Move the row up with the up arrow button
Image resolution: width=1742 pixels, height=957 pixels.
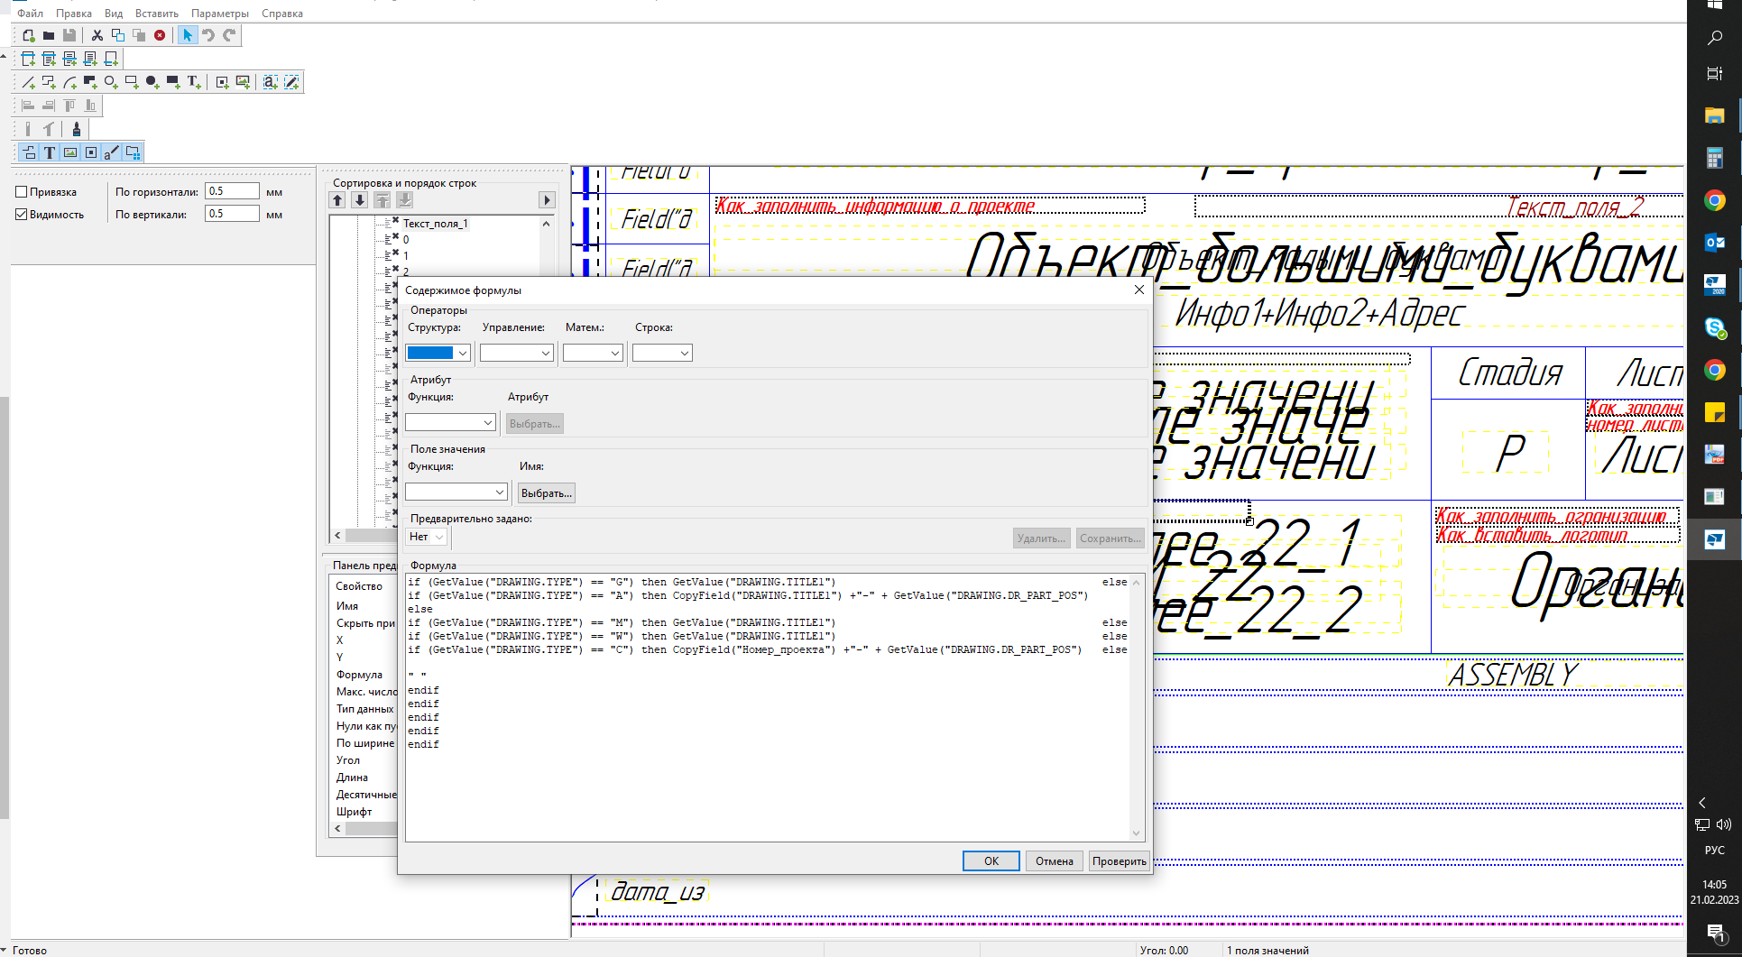point(338,200)
